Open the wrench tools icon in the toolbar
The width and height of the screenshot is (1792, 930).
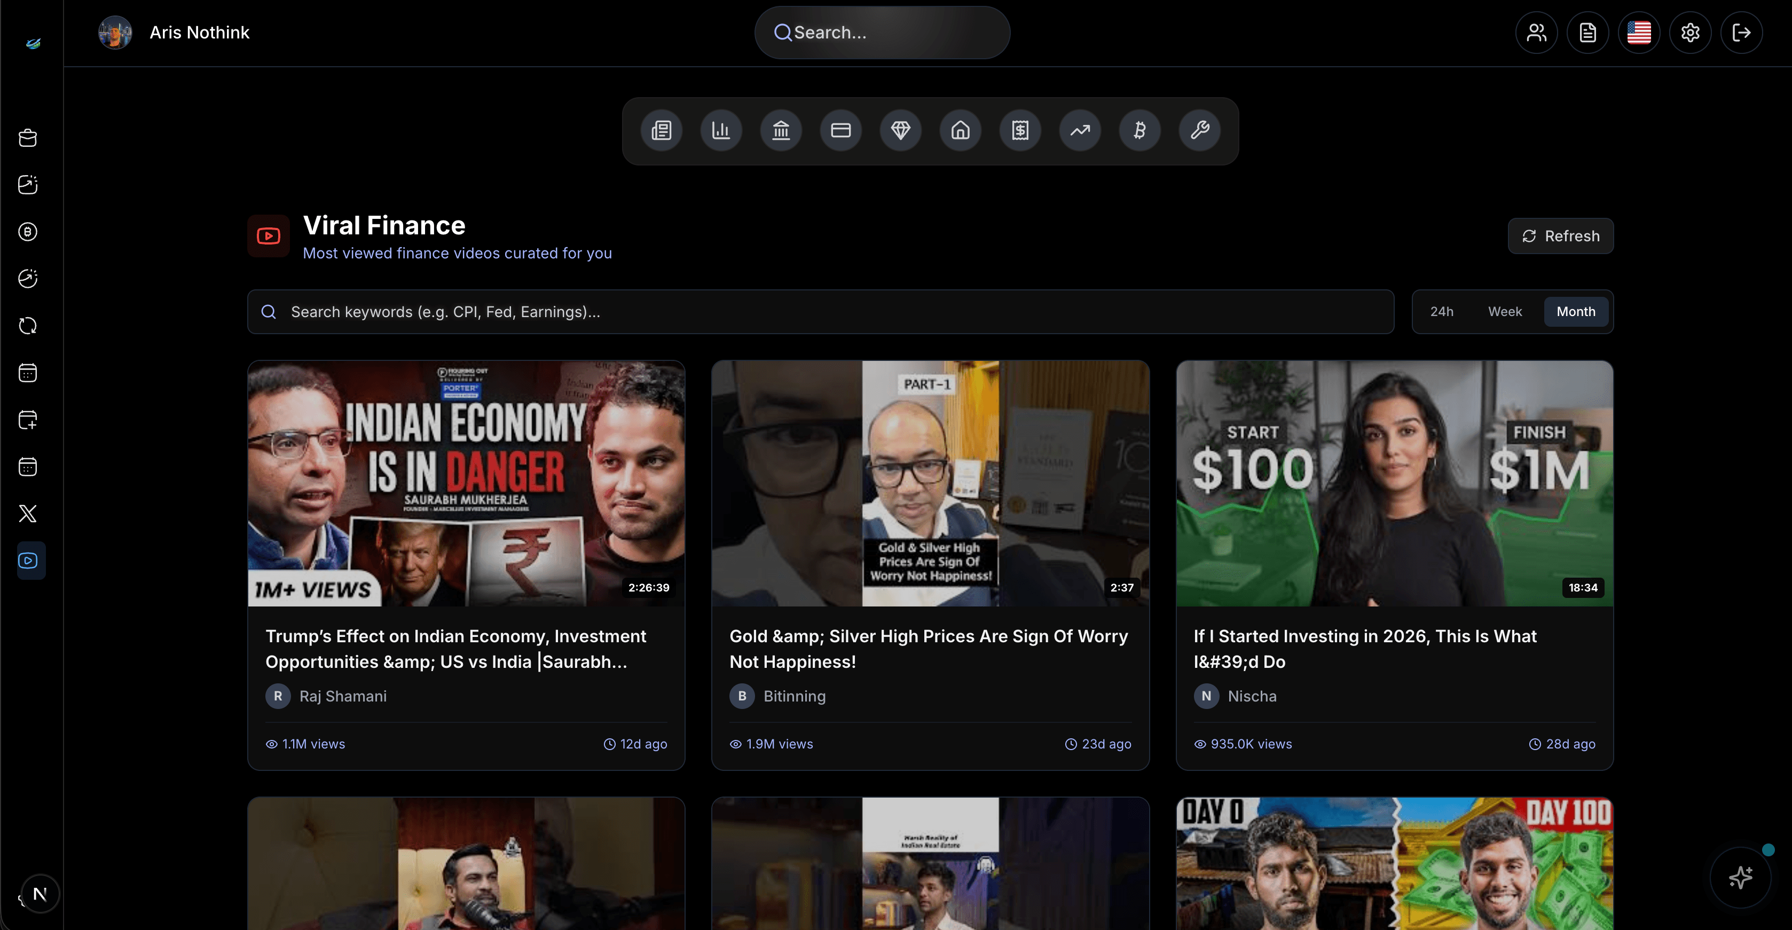point(1199,130)
